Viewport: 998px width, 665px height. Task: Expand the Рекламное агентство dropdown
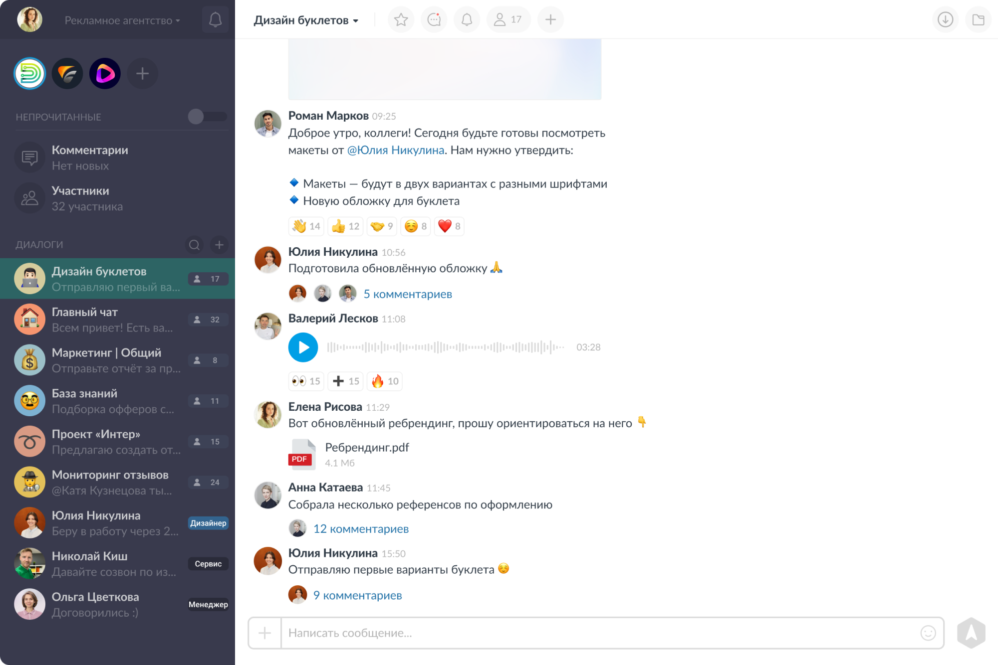pos(122,20)
